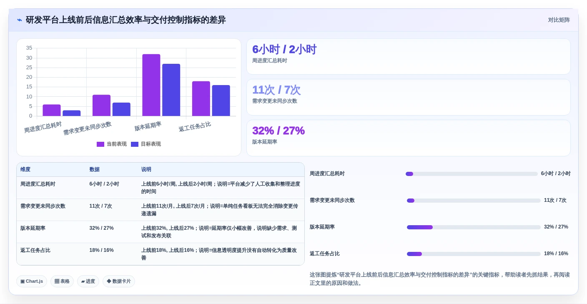Select table cell 返工任务占比

[51, 254]
